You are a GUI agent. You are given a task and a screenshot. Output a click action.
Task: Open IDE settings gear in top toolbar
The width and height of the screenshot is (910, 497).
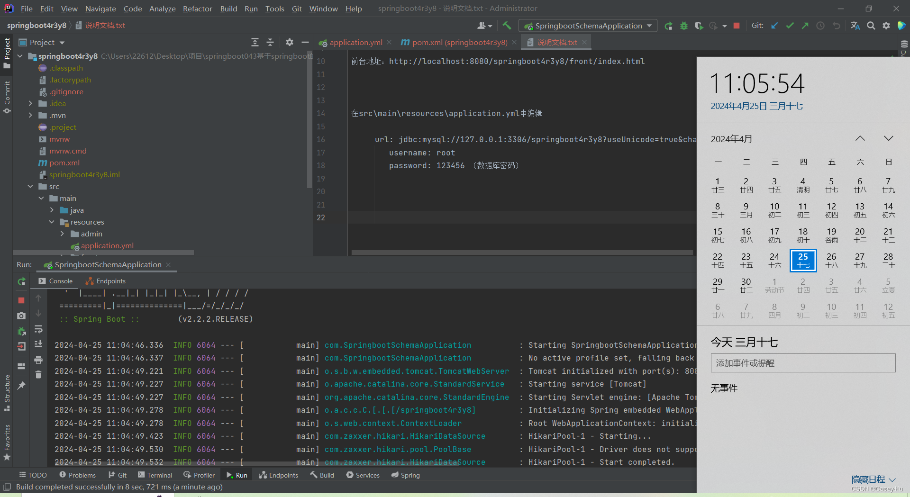(x=886, y=26)
